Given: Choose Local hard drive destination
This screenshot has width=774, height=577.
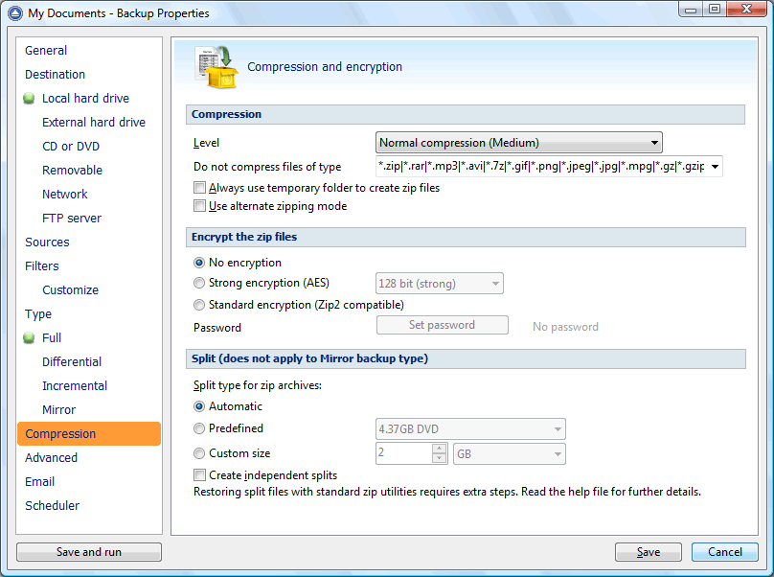Looking at the screenshot, I should point(86,99).
